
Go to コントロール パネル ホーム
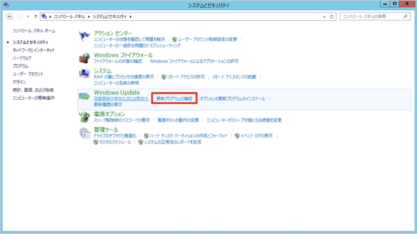coord(34,31)
